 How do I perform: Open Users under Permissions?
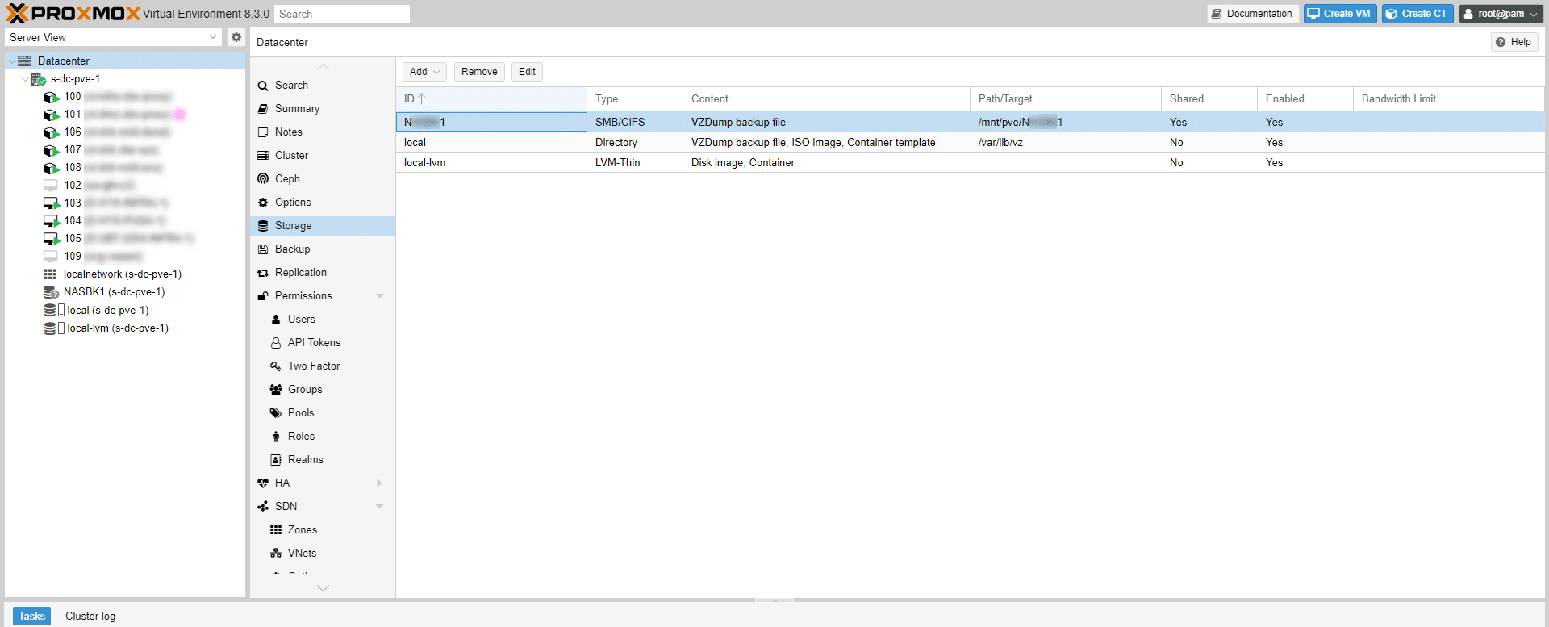coord(323,320)
